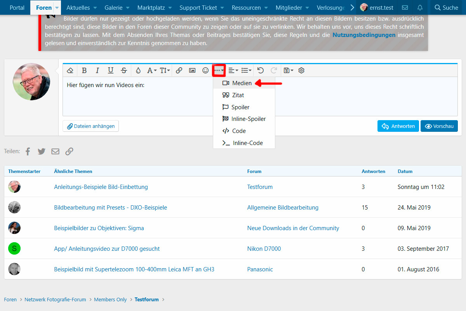The width and height of the screenshot is (466, 311).
Task: Select Medien from the insert menu
Action: 244,83
